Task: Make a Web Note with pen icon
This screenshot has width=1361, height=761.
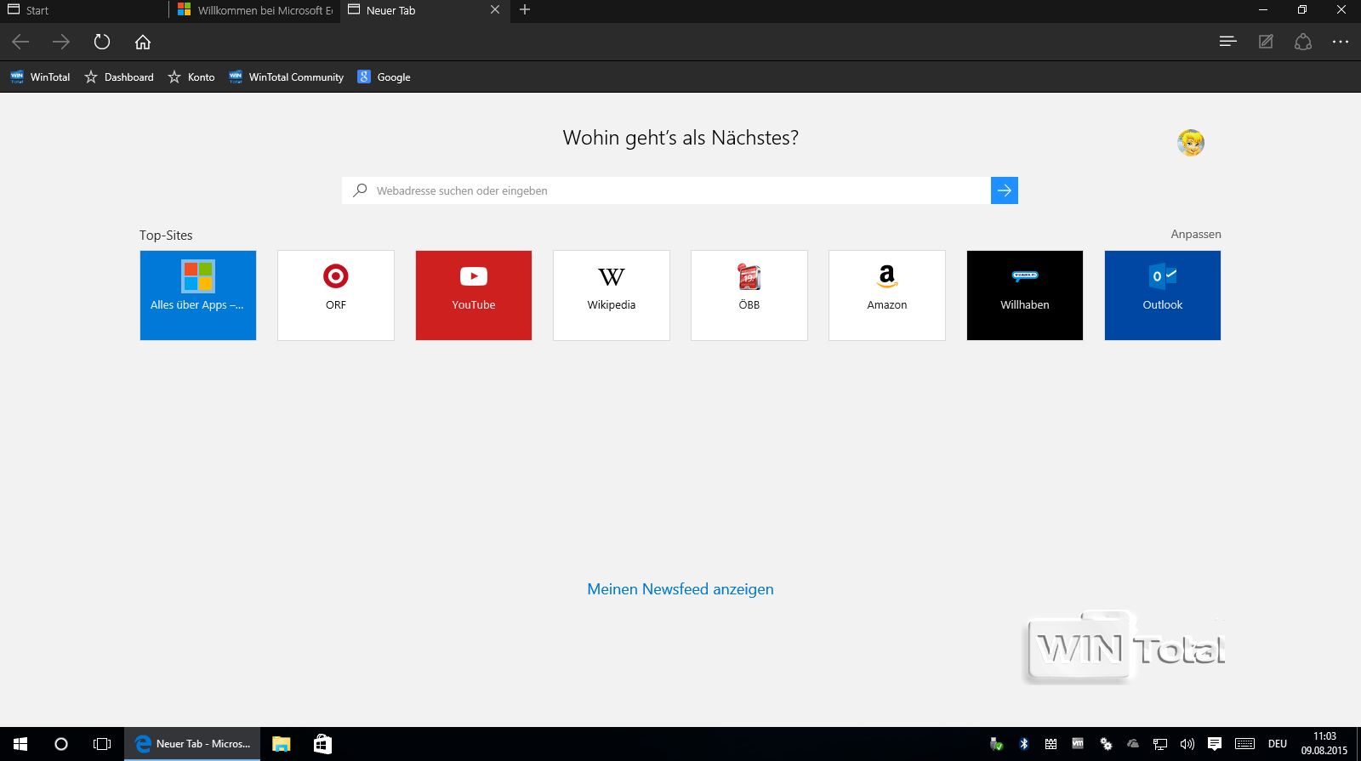Action: [x=1266, y=41]
